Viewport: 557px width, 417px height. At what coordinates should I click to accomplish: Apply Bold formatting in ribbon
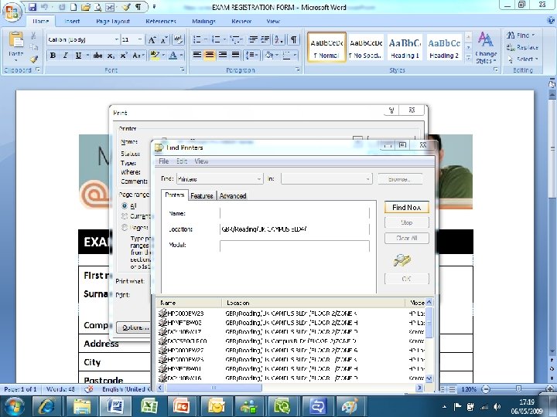(53, 56)
